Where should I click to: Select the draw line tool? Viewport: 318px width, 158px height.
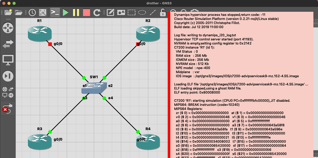click(x=153, y=12)
